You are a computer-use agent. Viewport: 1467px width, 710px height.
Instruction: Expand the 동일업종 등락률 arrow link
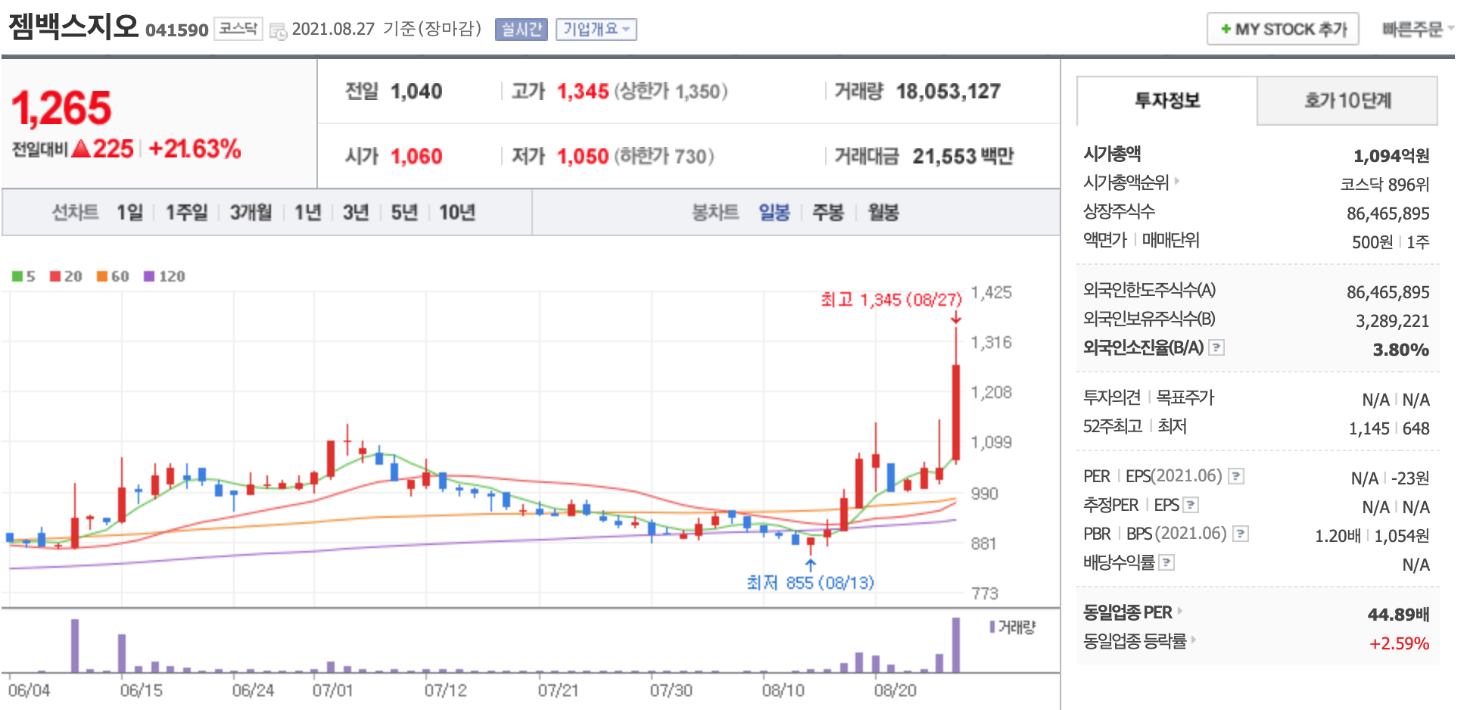1194,640
